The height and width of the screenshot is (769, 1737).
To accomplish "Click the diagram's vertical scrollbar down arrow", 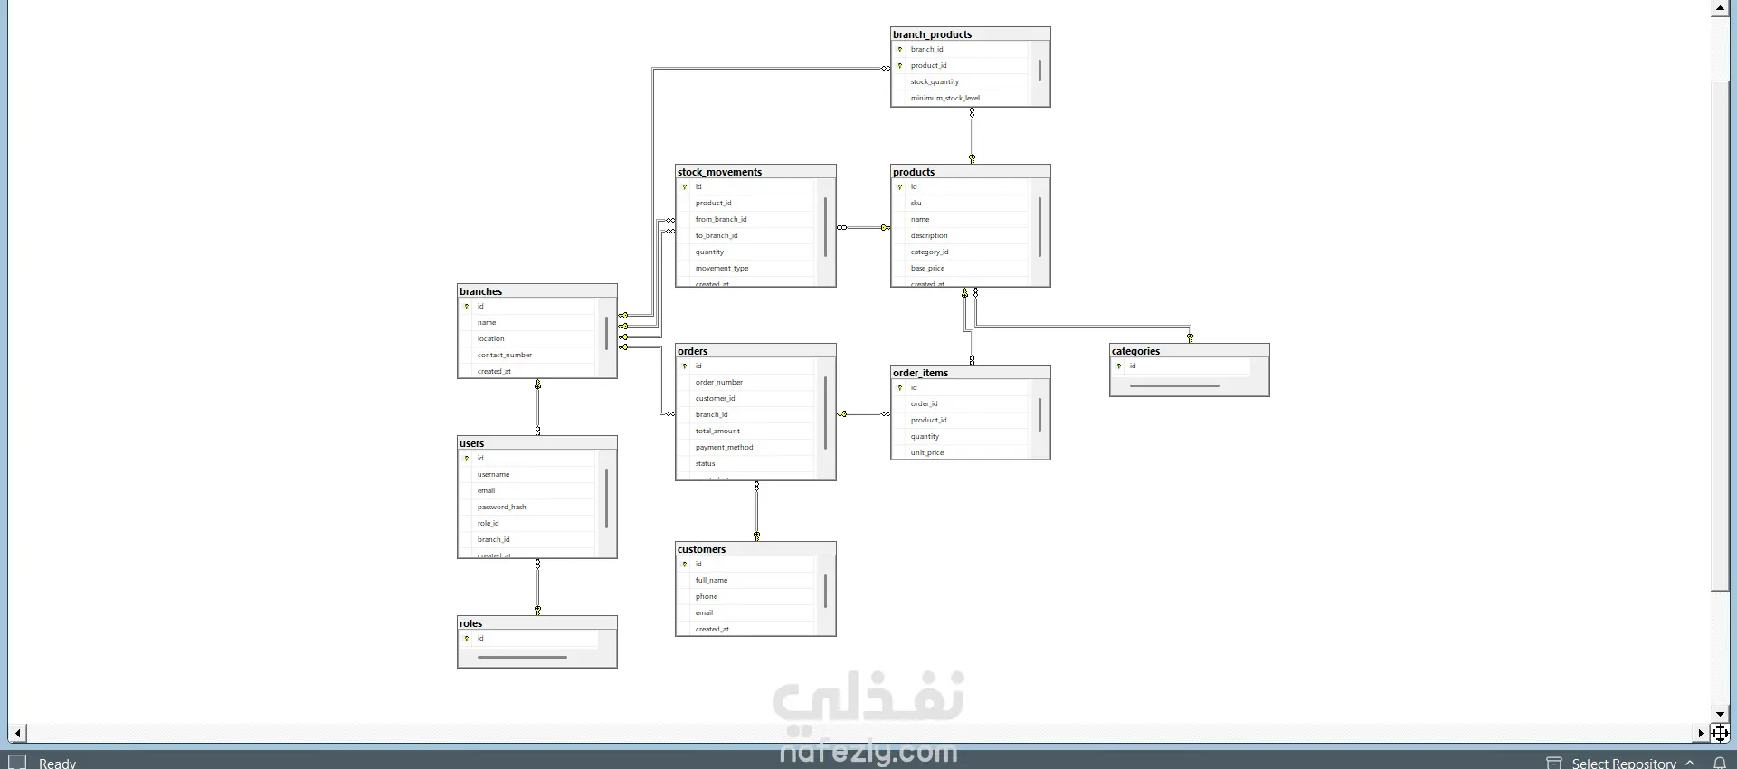I will tap(1720, 714).
